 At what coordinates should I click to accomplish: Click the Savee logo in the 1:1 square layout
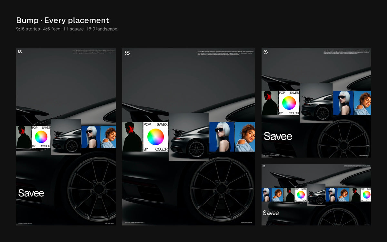[265, 52]
